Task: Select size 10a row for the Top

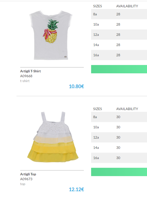Action: point(119,127)
